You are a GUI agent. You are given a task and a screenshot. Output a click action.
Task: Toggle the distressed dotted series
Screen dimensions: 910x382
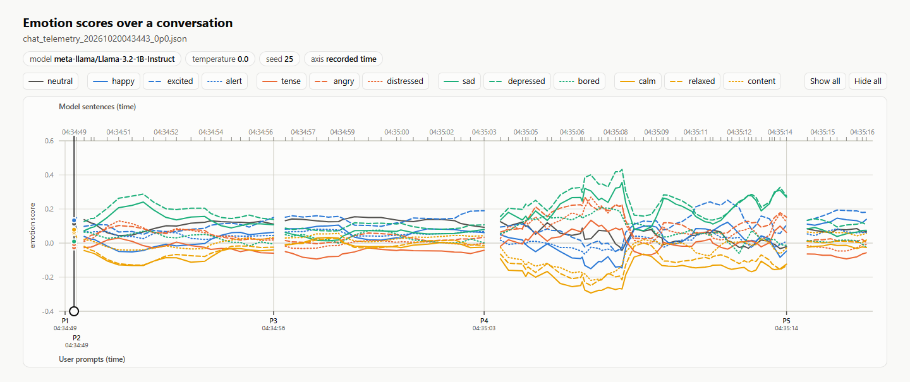(x=396, y=81)
